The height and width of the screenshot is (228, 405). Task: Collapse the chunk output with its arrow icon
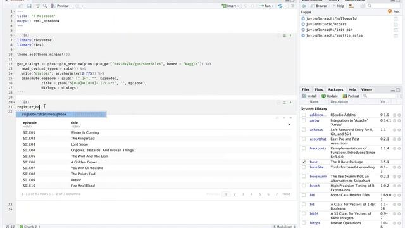pyautogui.click(x=284, y=118)
